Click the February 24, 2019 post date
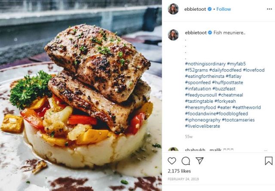This screenshot has width=275, height=191. [x=183, y=179]
